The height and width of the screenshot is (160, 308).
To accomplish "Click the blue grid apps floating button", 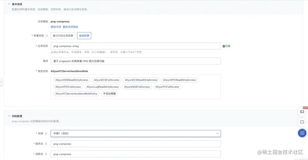I will pos(302,133).
